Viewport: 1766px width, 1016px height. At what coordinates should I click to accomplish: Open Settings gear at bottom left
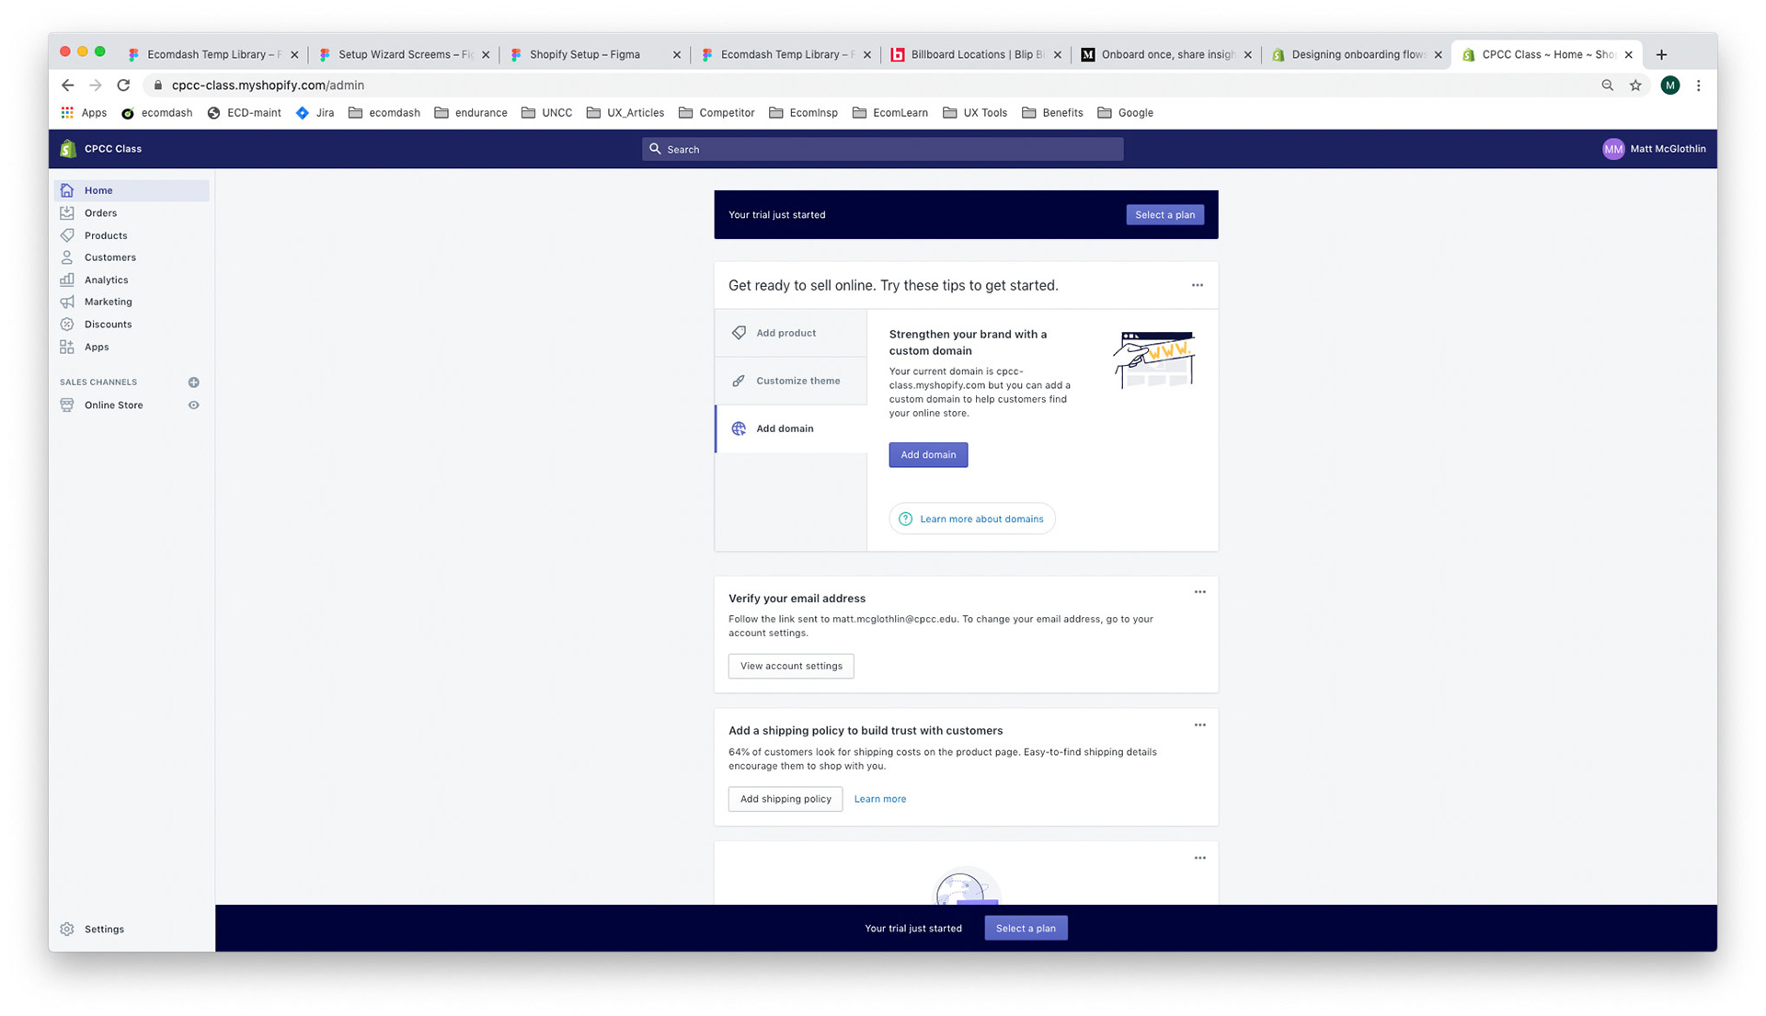pos(67,929)
